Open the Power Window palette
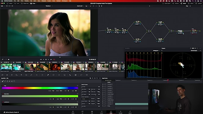203x114 pixels. pyautogui.click(x=54, y=75)
